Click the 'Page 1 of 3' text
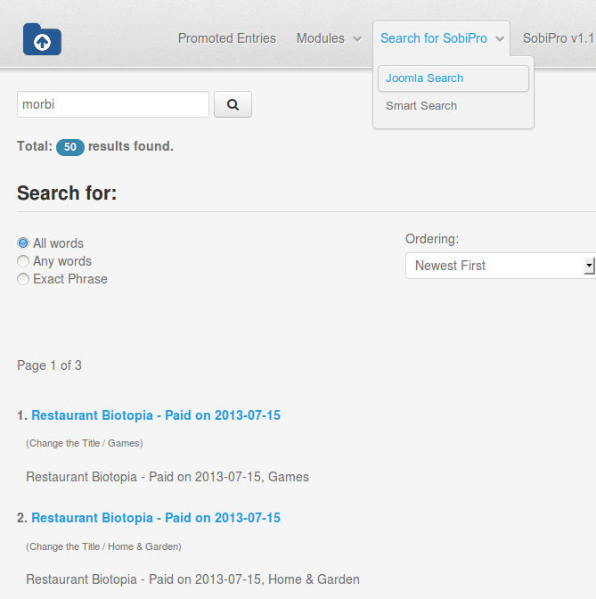Viewport: 596px width, 599px height. pos(49,365)
